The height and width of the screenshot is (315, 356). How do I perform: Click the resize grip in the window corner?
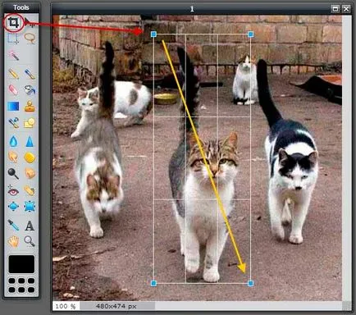(x=347, y=306)
